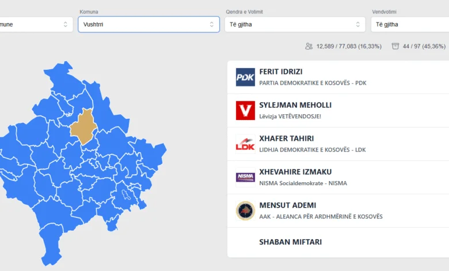The height and width of the screenshot is (271, 449).
Task: Click the voters turnout people icon
Action: coord(309,46)
